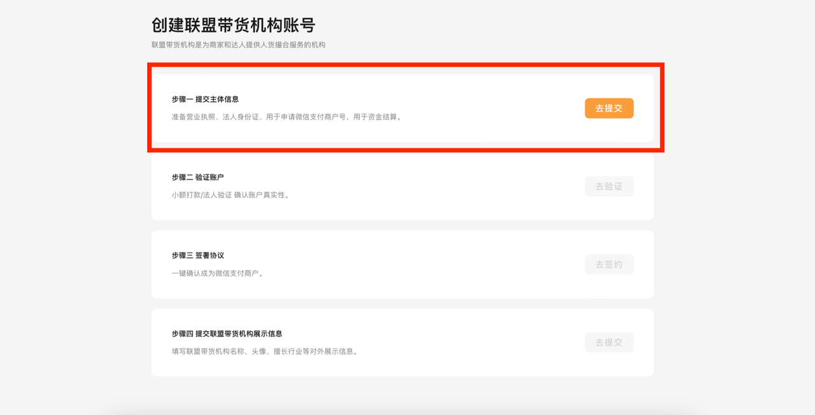This screenshot has height=415, width=815.
Task: Click the disabled 去验证 button
Action: [609, 186]
